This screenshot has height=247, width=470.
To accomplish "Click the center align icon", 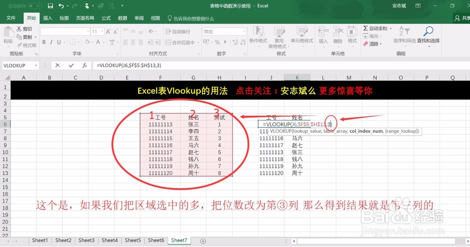I will click(133, 42).
